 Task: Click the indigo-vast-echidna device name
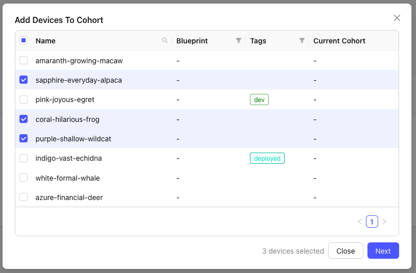[68, 158]
